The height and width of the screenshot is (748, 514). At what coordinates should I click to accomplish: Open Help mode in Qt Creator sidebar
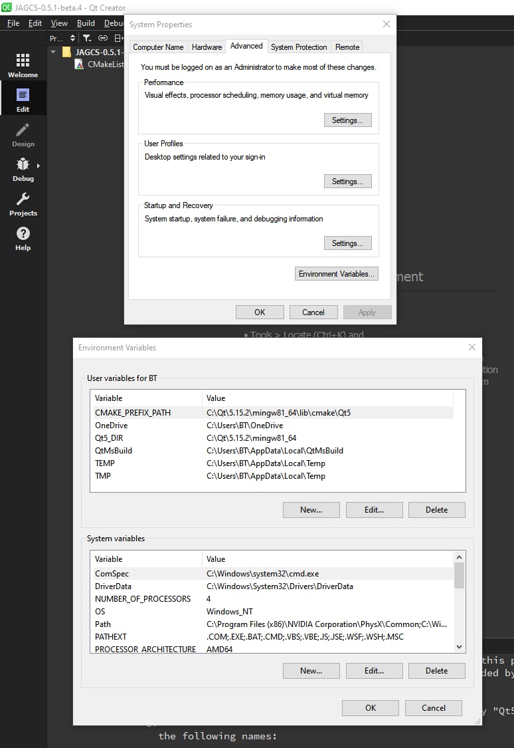coord(23,239)
